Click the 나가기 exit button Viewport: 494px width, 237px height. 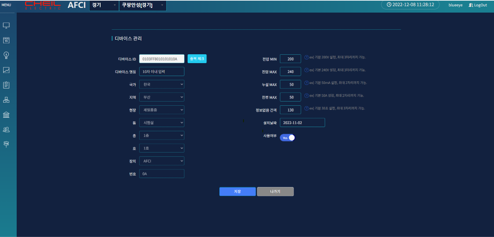(275, 191)
